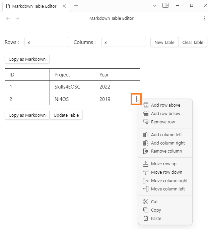Click the Remove row icon
The image size is (208, 229).
click(145, 122)
